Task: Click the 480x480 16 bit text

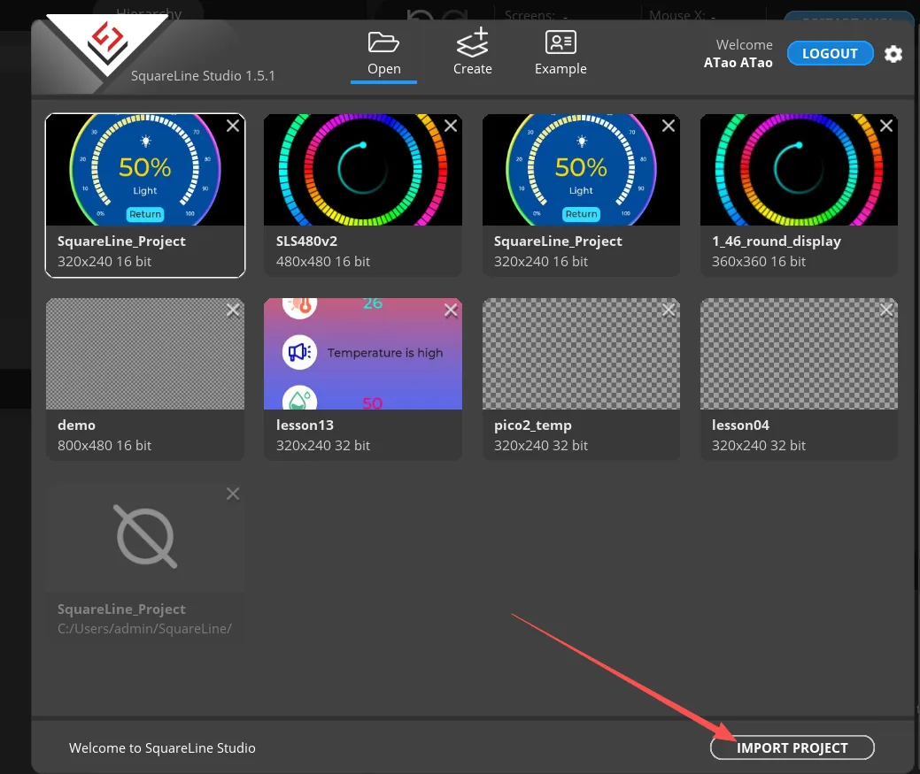Action: click(x=322, y=261)
